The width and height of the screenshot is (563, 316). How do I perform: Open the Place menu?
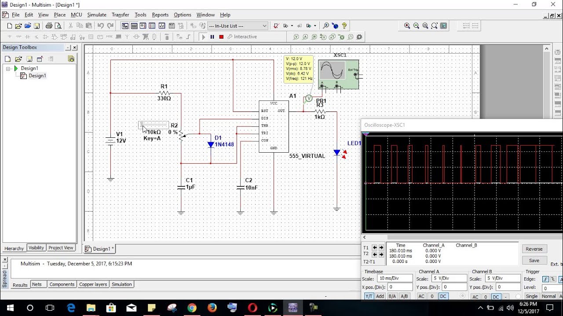pyautogui.click(x=60, y=15)
